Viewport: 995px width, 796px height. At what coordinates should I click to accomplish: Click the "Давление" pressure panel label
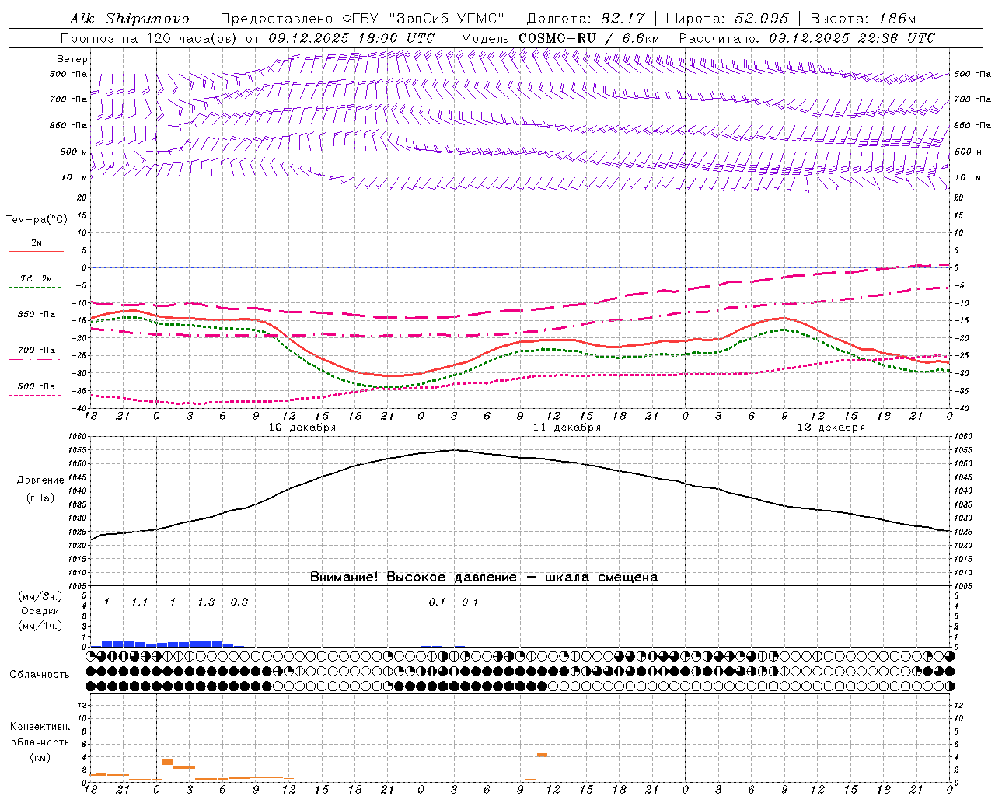[x=40, y=480]
